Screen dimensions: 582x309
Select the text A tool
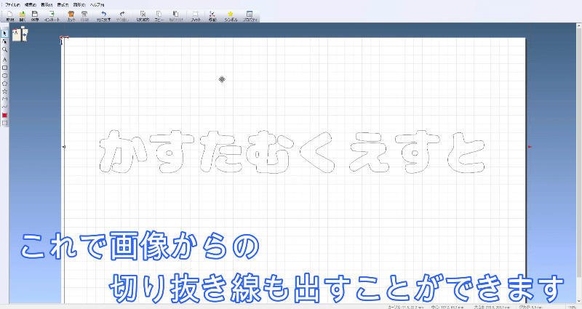click(x=4, y=60)
